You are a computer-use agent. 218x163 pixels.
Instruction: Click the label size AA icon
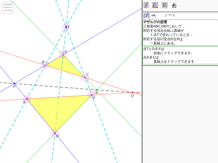174,6
